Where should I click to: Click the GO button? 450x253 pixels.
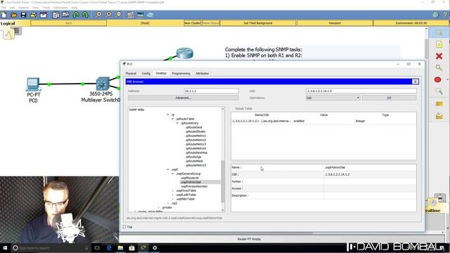pyautogui.click(x=389, y=98)
